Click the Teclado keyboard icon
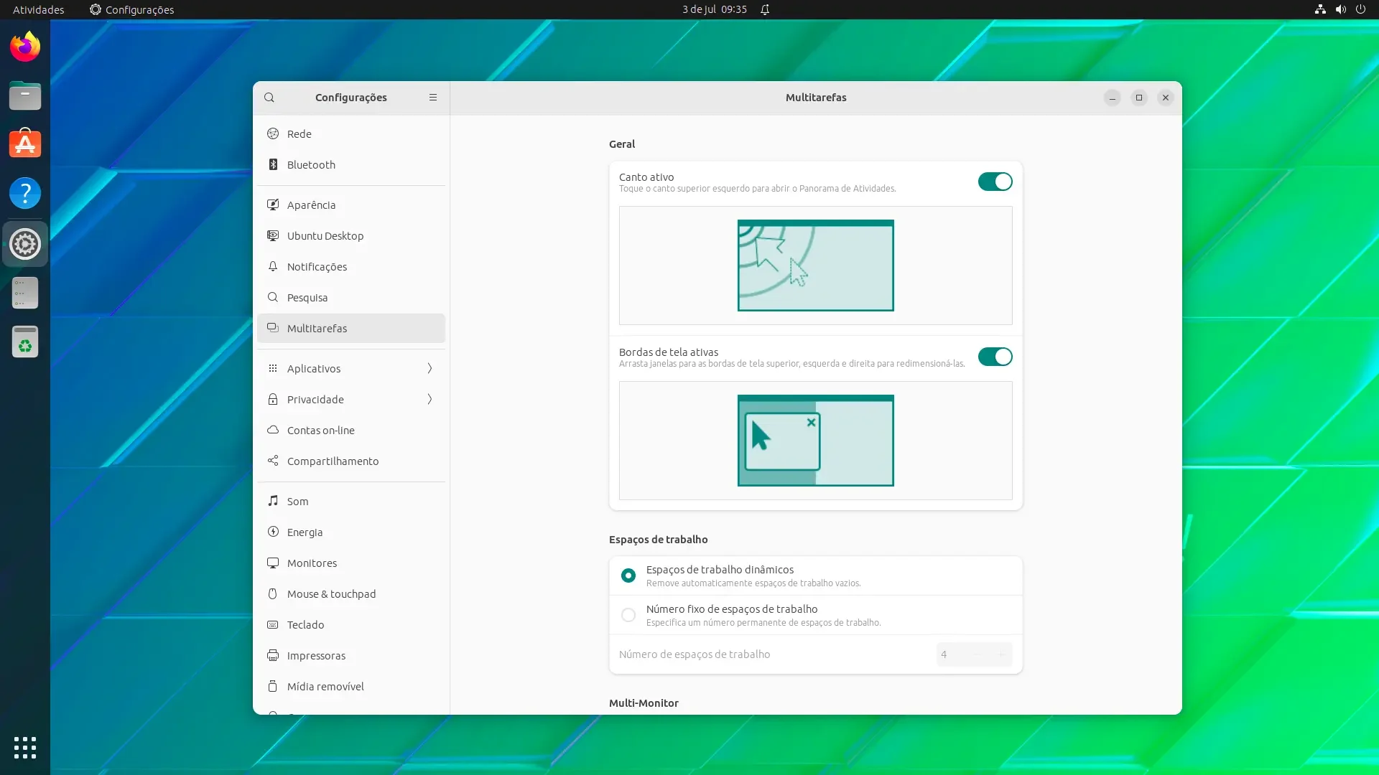 point(273,624)
